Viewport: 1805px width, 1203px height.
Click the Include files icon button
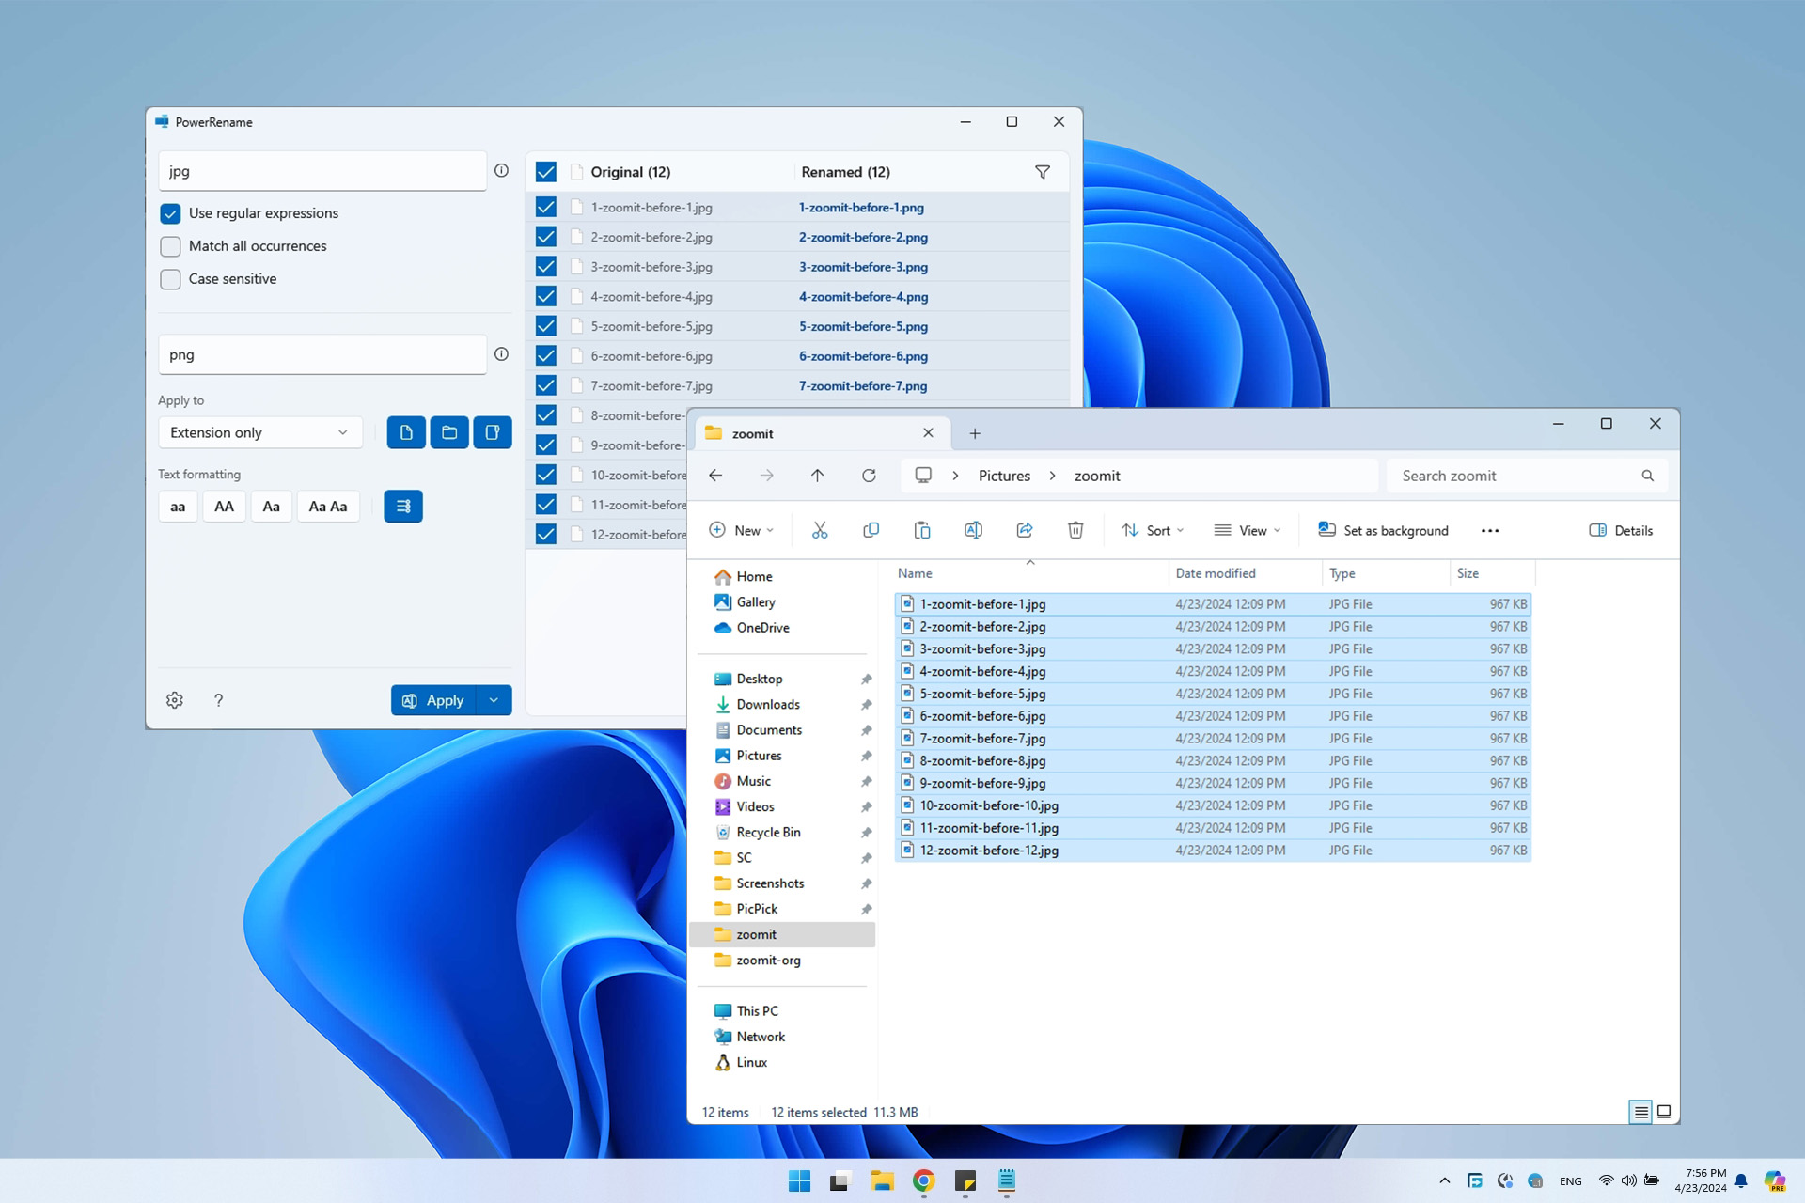(406, 432)
